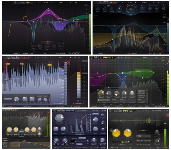Select SINGLE VOCAL mode in Pro-DS
The height and width of the screenshot is (150, 171).
coord(140,136)
